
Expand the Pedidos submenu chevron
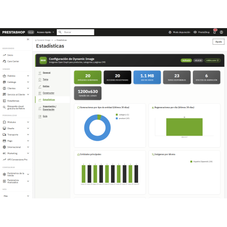coord(28,76)
